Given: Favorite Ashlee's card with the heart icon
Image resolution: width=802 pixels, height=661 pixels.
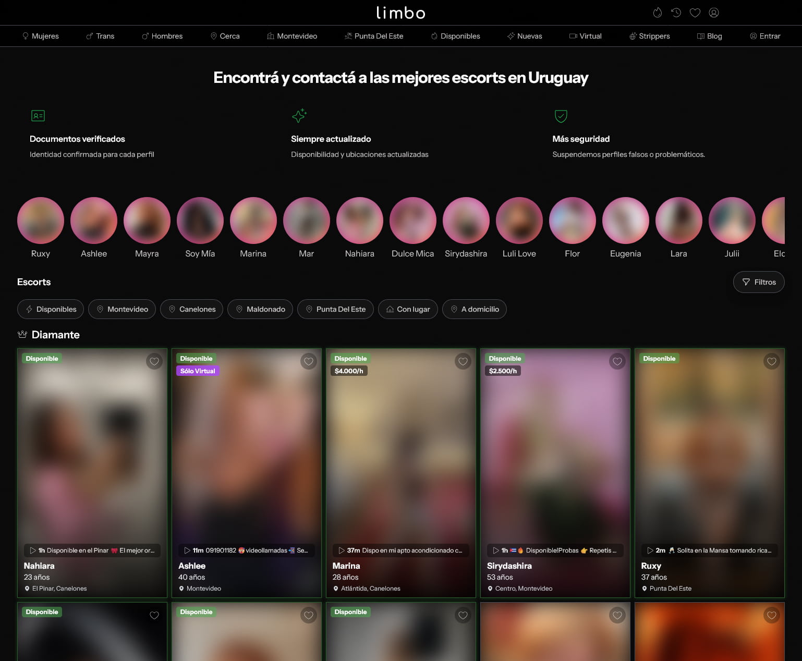Looking at the screenshot, I should pos(309,361).
